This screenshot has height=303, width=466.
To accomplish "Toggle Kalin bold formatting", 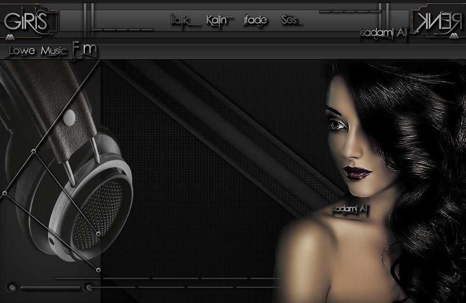I will 217,21.
